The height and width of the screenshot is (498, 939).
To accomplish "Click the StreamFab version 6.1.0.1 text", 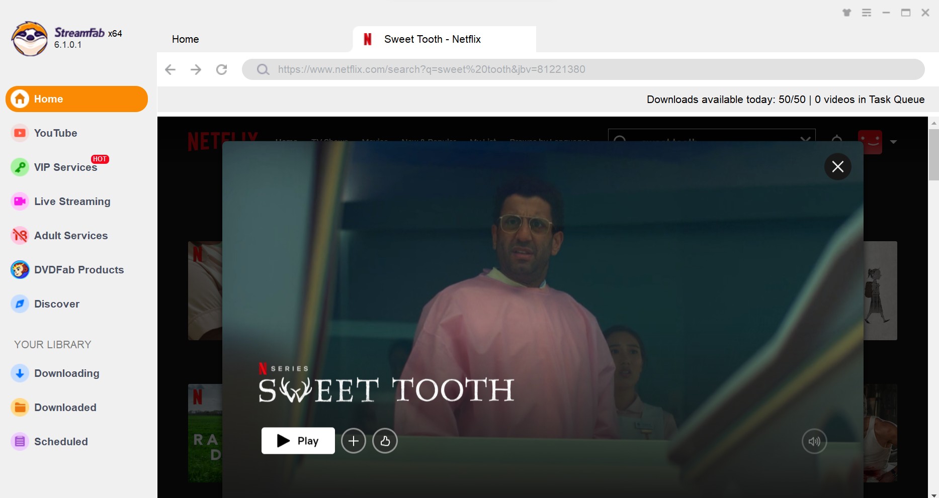I will [68, 45].
